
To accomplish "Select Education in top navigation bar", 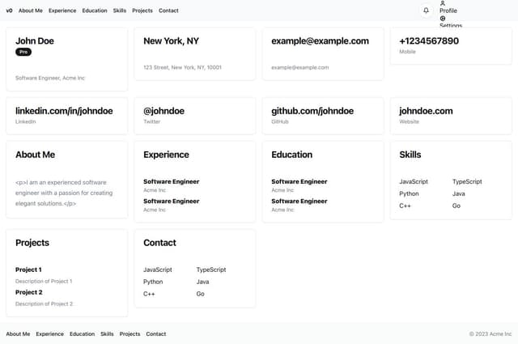I will coord(95,11).
